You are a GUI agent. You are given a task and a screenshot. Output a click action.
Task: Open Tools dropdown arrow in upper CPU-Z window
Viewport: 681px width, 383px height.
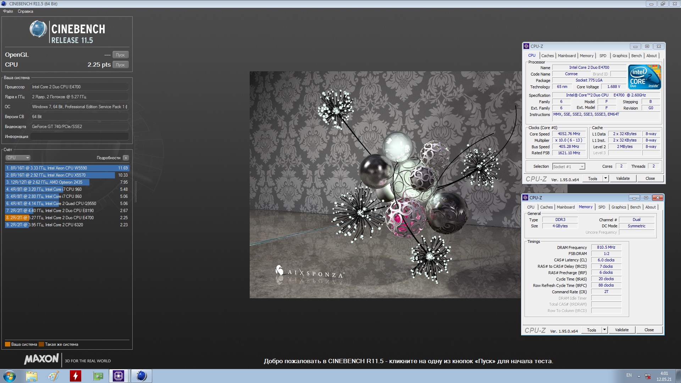click(605, 179)
